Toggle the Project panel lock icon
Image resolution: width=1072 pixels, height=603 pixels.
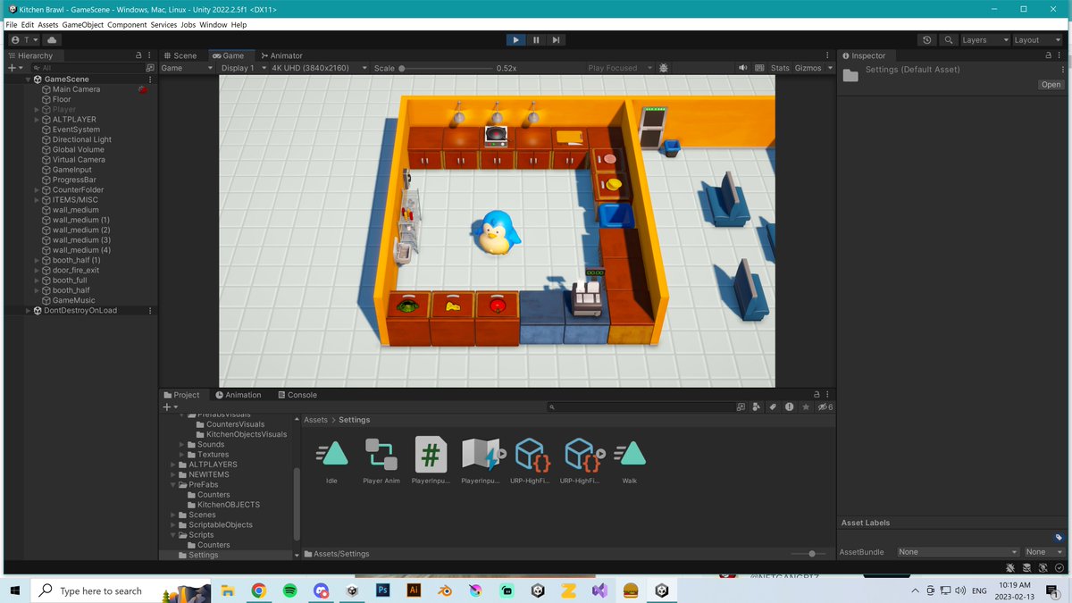pos(817,395)
